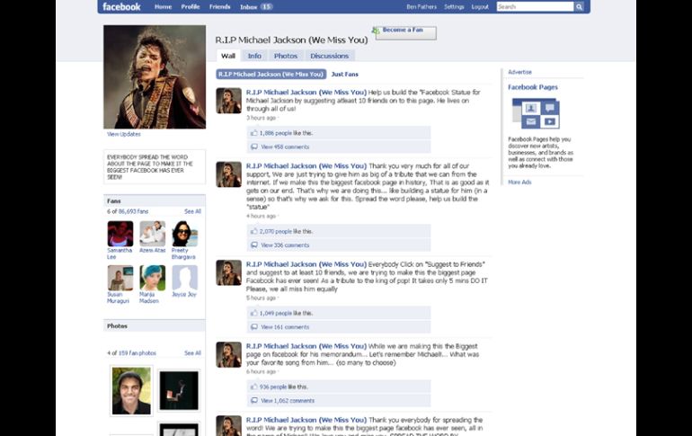Focus the Search input field

point(534,7)
